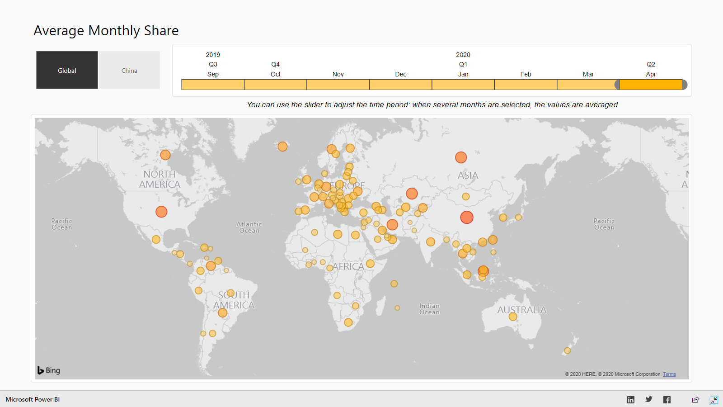Click the red Russia bubble in Asia
Viewport: 723px width, 407px height.
[x=461, y=157]
